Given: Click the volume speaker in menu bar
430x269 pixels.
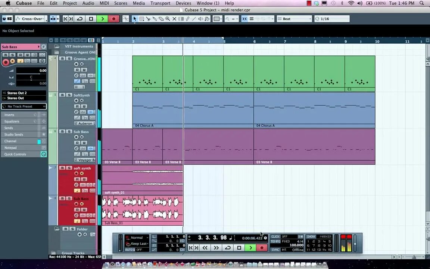Looking at the screenshot, I should click(360, 3).
